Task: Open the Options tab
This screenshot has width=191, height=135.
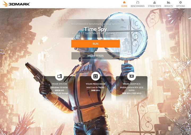Action: point(180,4)
